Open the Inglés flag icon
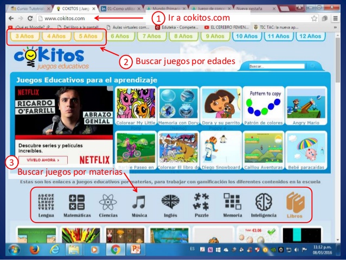Screen dimensions: 346x260 (x=170, y=202)
